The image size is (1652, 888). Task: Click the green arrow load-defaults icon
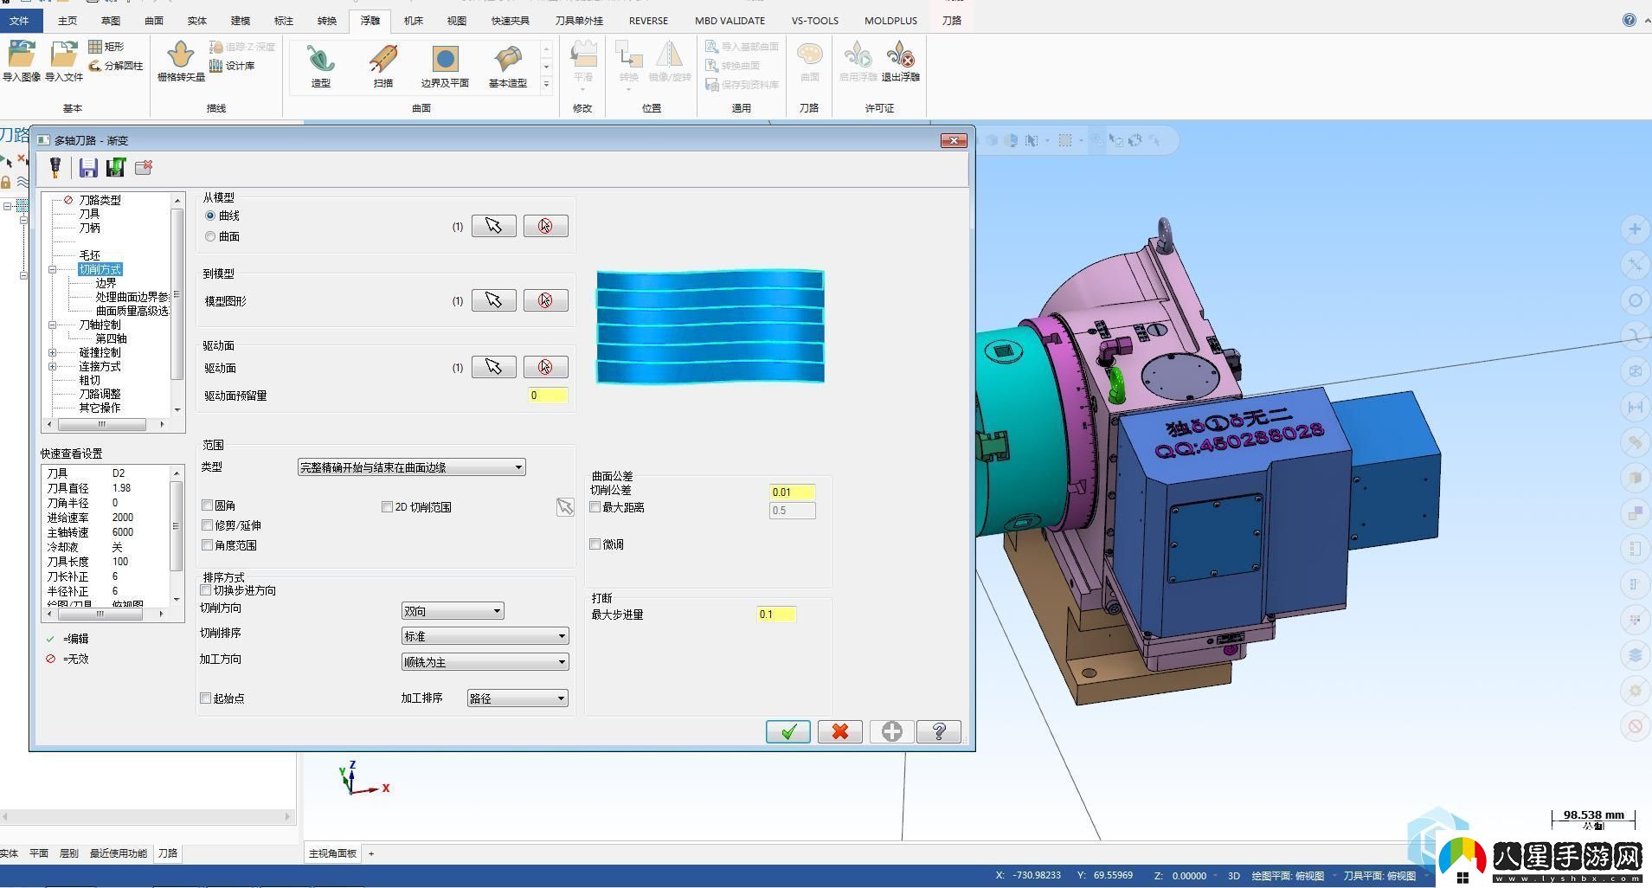point(115,167)
